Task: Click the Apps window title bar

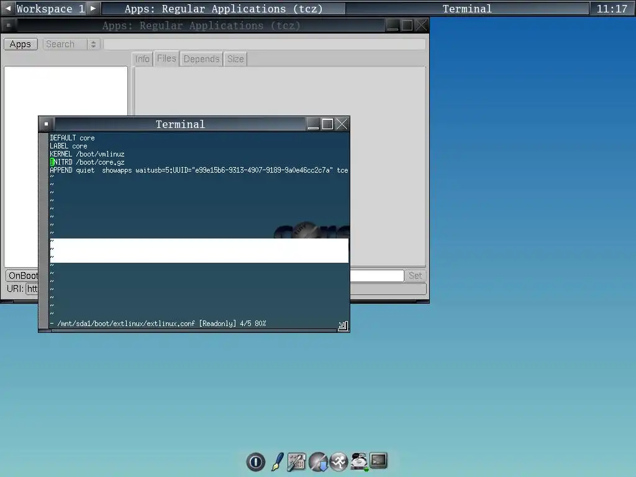Action: (x=201, y=25)
